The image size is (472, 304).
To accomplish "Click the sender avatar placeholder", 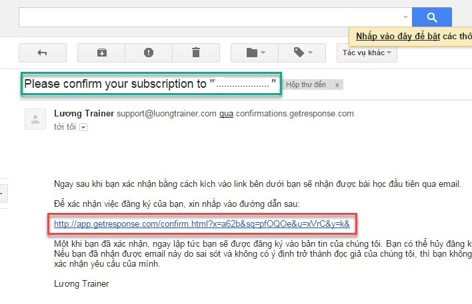I will [x=35, y=119].
